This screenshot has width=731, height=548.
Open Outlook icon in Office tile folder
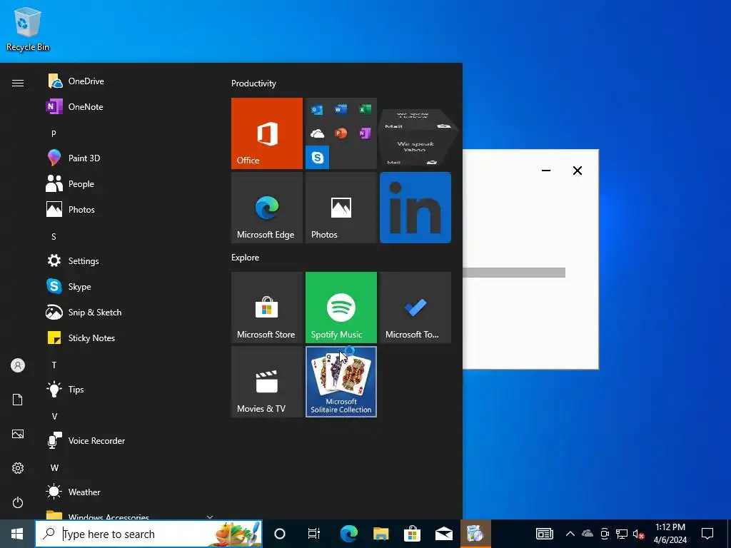[317, 110]
